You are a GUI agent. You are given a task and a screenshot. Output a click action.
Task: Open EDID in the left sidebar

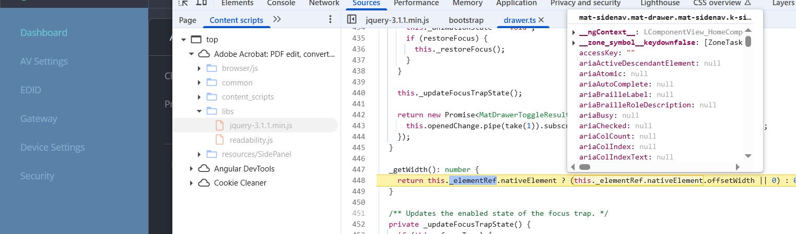click(x=31, y=90)
